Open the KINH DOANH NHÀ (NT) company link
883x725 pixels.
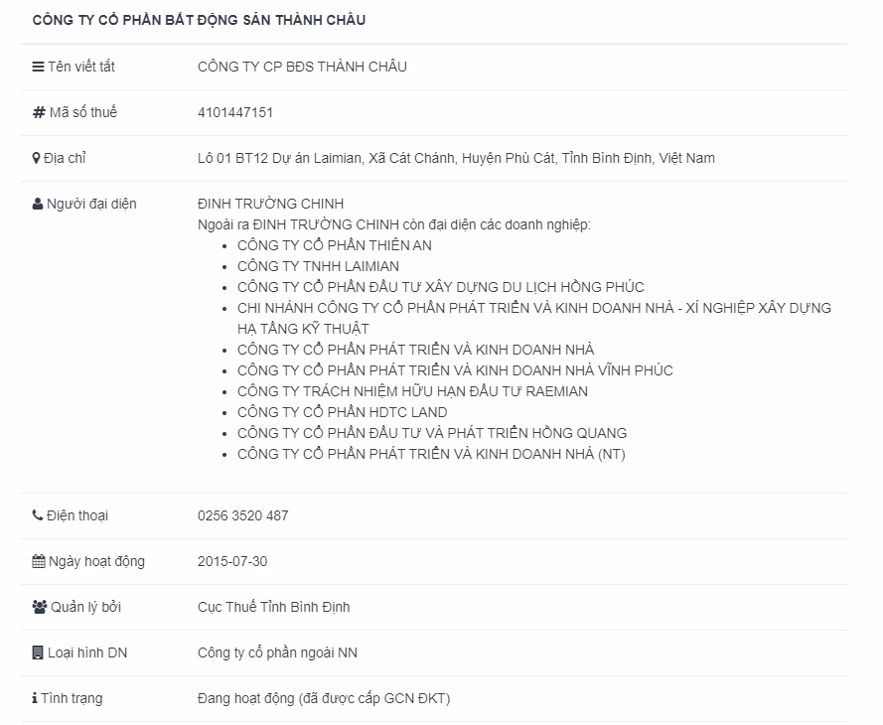point(431,454)
